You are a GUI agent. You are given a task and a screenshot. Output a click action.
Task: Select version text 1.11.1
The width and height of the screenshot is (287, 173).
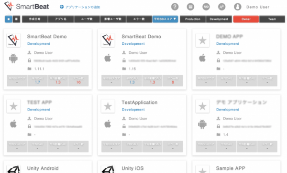(x=39, y=69)
